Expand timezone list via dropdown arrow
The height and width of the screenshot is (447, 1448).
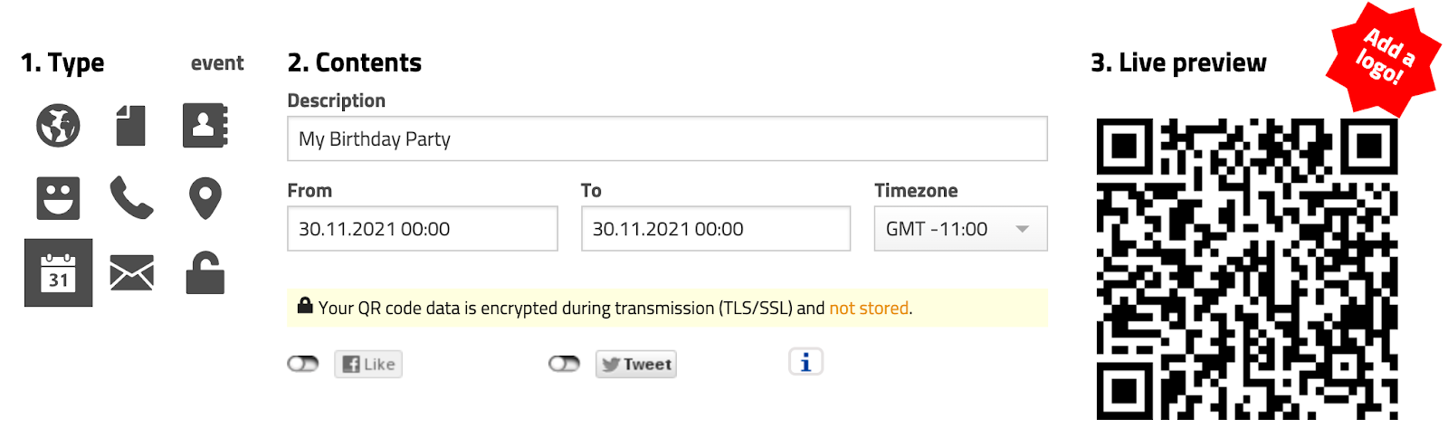[1023, 229]
